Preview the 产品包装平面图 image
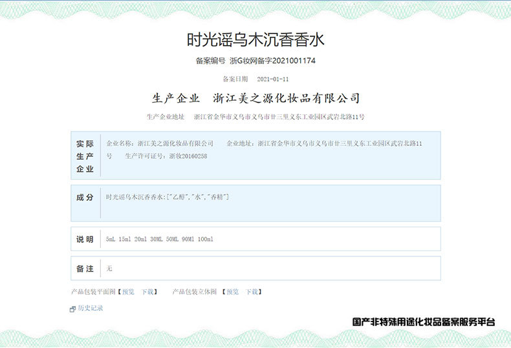The image size is (511, 348). coord(128,292)
